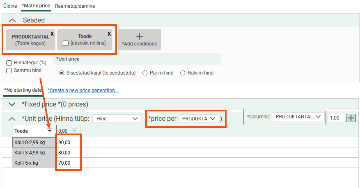Click the filter icon in Toode column
Image resolution: width=360 pixels, height=188 pixels.
click(50, 131)
